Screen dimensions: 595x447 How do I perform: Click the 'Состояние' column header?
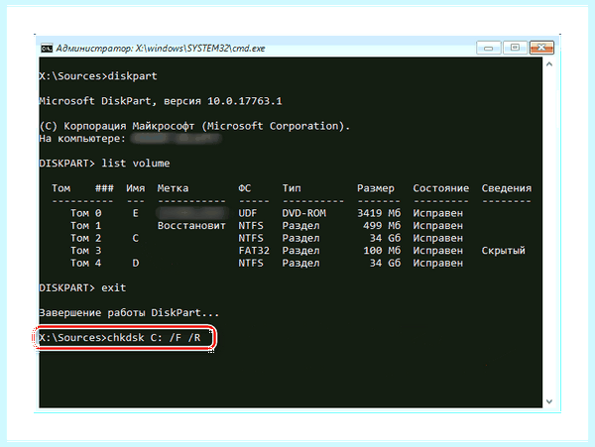pyautogui.click(x=441, y=188)
